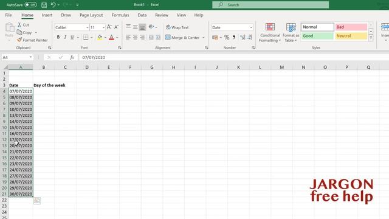Switch to the Data tab

[x=142, y=15]
